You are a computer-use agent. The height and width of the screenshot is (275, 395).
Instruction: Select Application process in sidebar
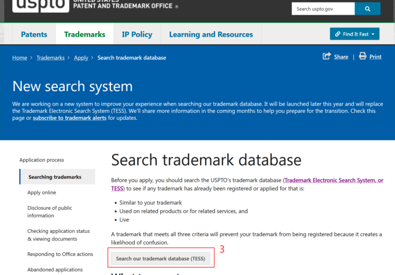[42, 160]
